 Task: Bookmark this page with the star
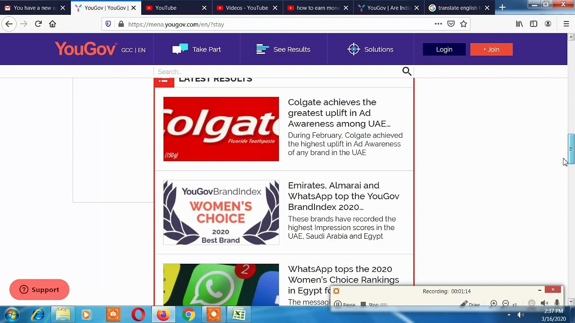(464, 24)
